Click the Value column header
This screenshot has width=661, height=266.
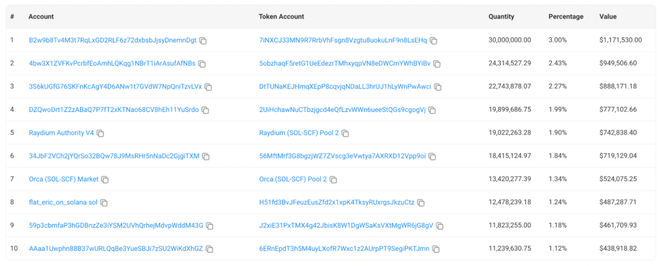click(607, 16)
